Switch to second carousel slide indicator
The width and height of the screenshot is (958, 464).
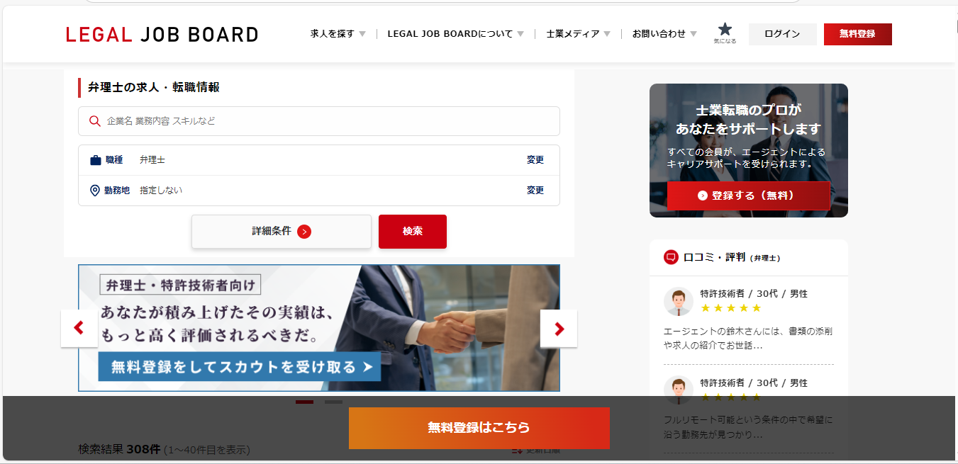(333, 402)
